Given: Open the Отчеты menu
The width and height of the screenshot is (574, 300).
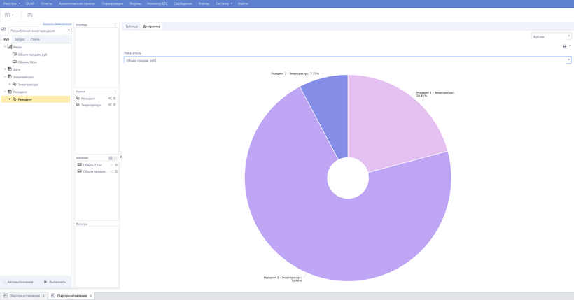Looking at the screenshot, I should [x=46, y=3].
